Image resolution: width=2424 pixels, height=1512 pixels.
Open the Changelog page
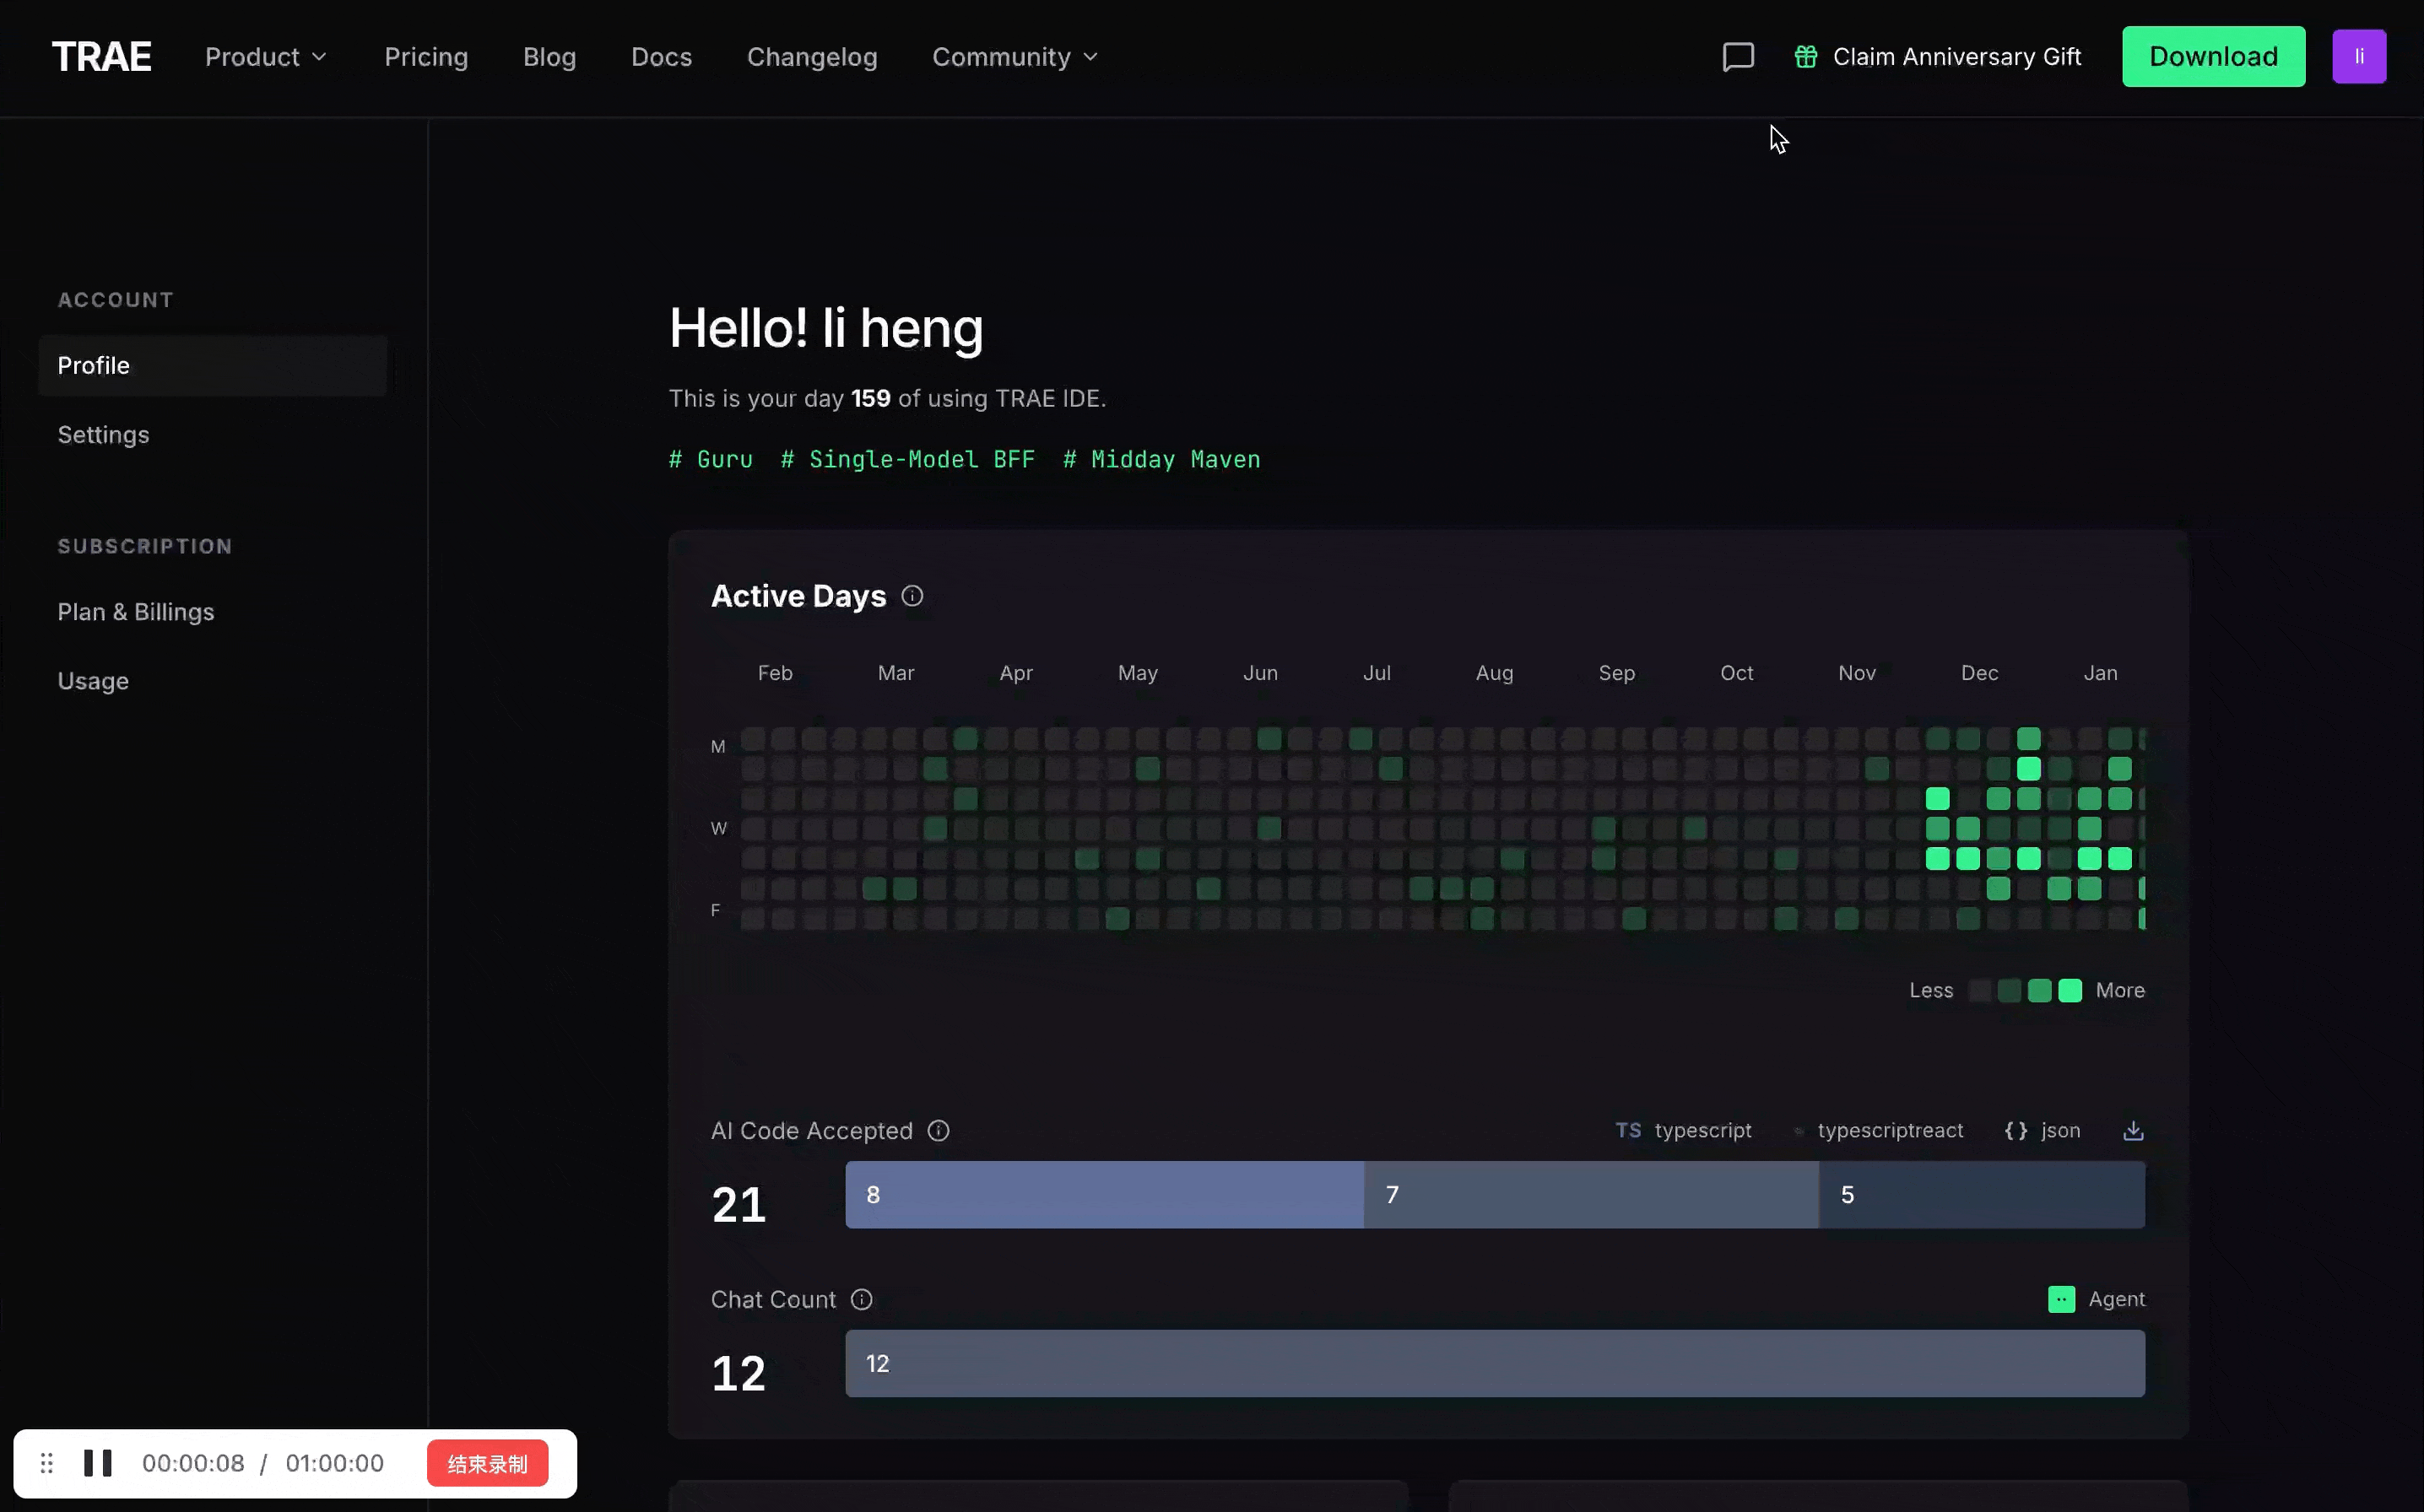(x=811, y=57)
